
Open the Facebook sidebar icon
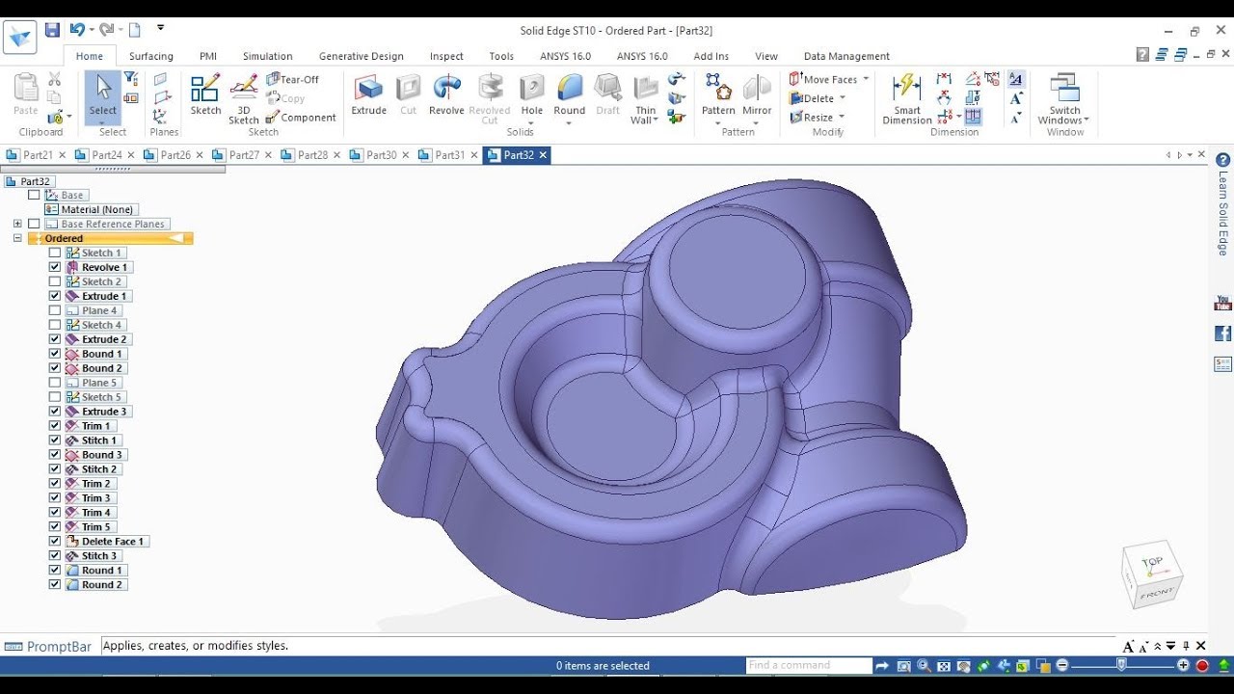1223,334
